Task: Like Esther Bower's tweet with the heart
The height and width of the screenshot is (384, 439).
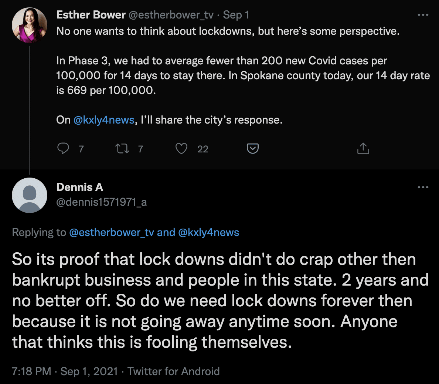Action: point(181,148)
